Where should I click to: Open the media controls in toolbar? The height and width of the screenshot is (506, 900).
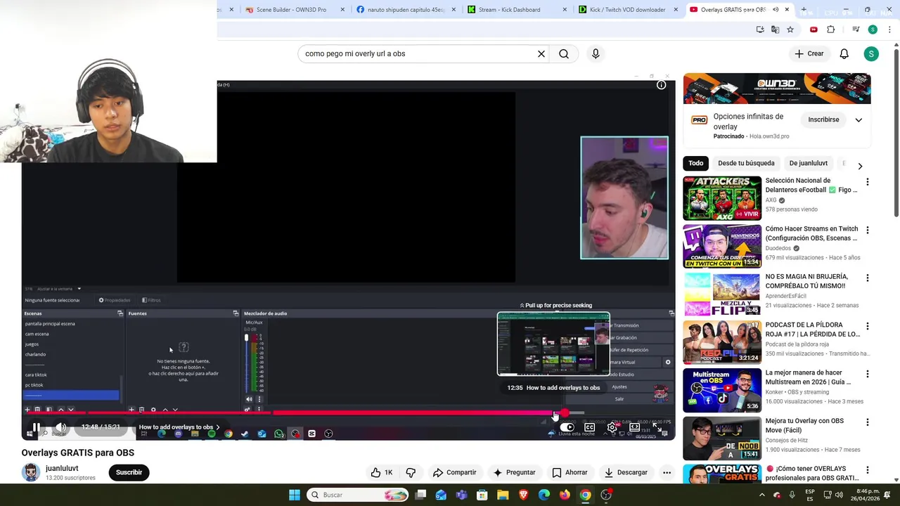tap(856, 30)
